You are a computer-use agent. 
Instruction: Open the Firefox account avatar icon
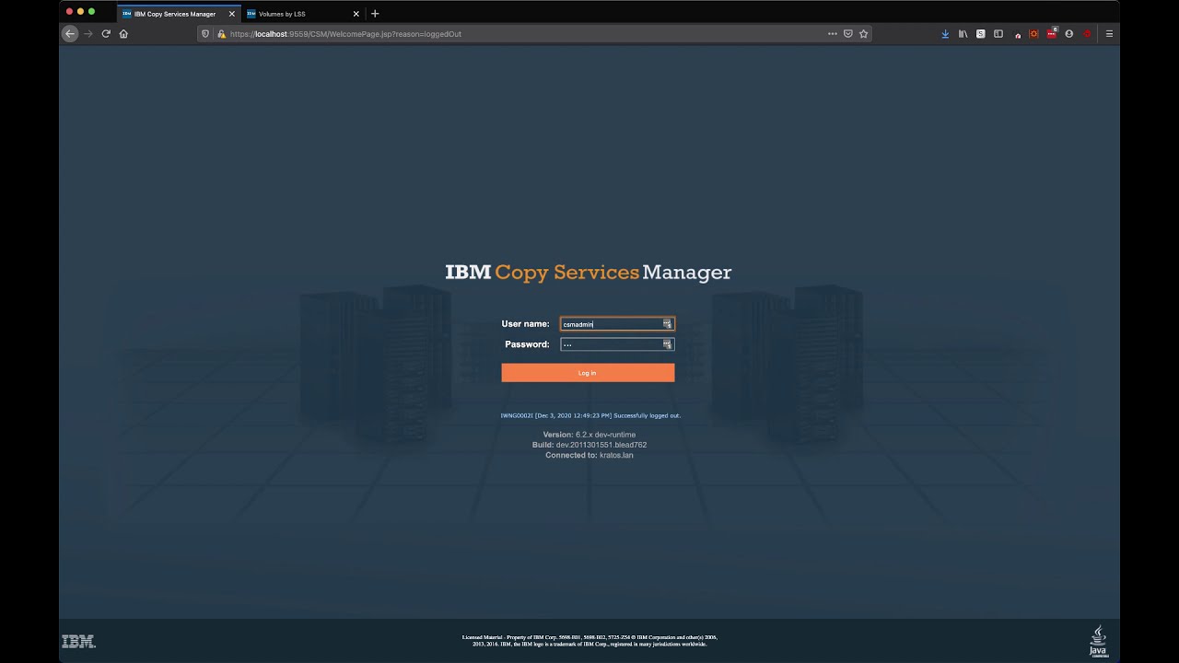pyautogui.click(x=1069, y=33)
